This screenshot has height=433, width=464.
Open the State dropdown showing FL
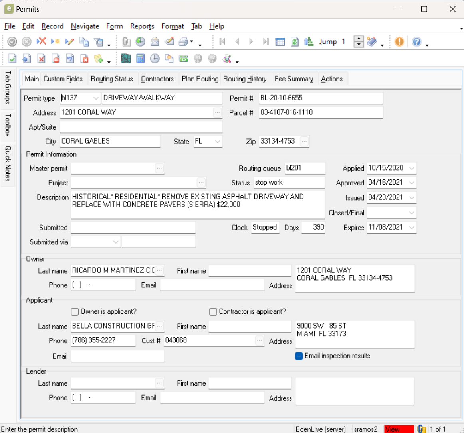click(x=218, y=142)
